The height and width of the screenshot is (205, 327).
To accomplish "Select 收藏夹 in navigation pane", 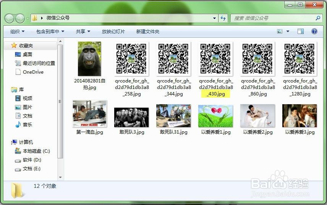I will [x=31, y=46].
